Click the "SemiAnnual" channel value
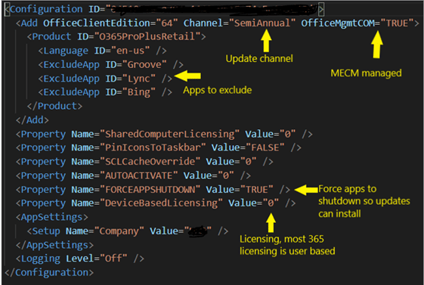Viewport: 424px width, 285px height. [262, 23]
